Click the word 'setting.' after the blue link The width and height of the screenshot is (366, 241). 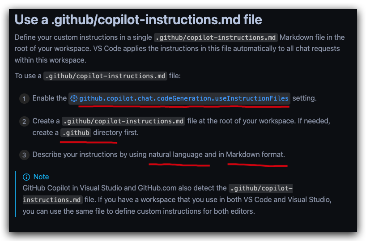[x=304, y=98]
